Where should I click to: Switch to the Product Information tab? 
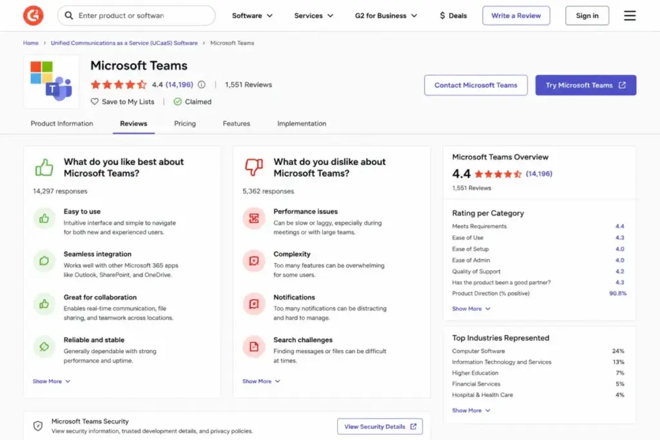pos(62,124)
